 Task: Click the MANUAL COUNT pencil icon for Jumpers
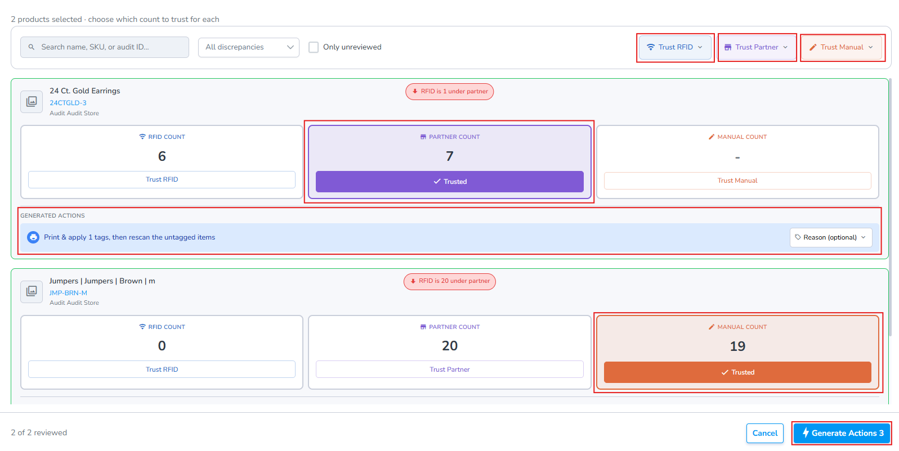[x=712, y=327]
